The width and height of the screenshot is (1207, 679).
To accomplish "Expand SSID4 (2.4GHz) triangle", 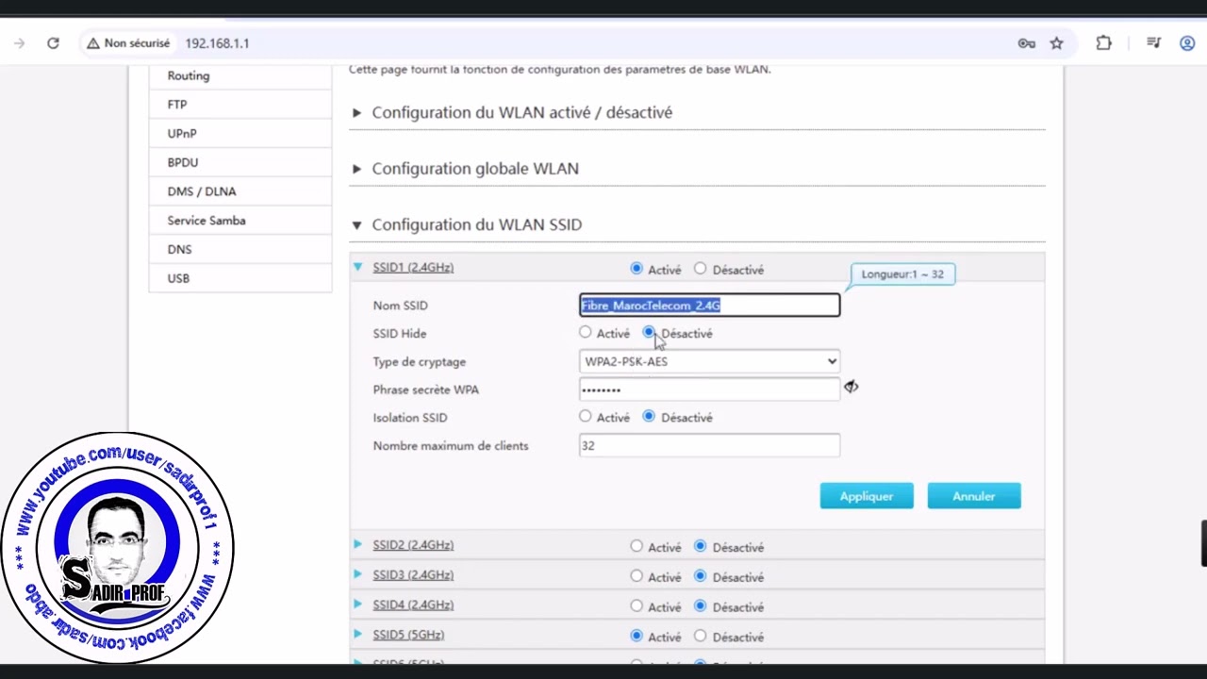I will [357, 604].
